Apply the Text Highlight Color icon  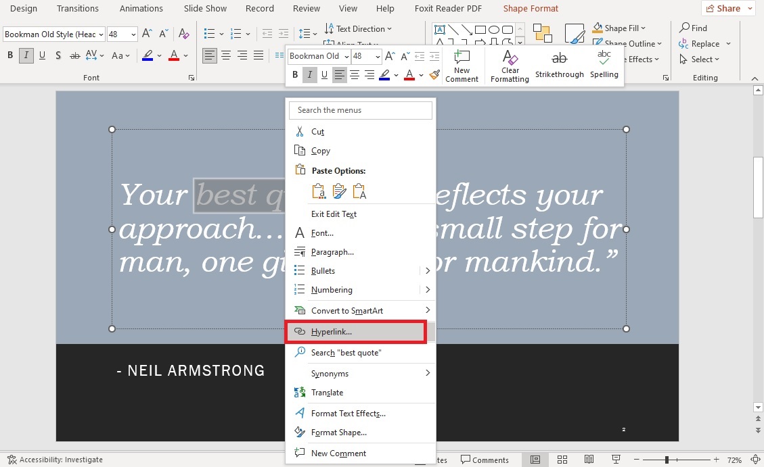148,55
